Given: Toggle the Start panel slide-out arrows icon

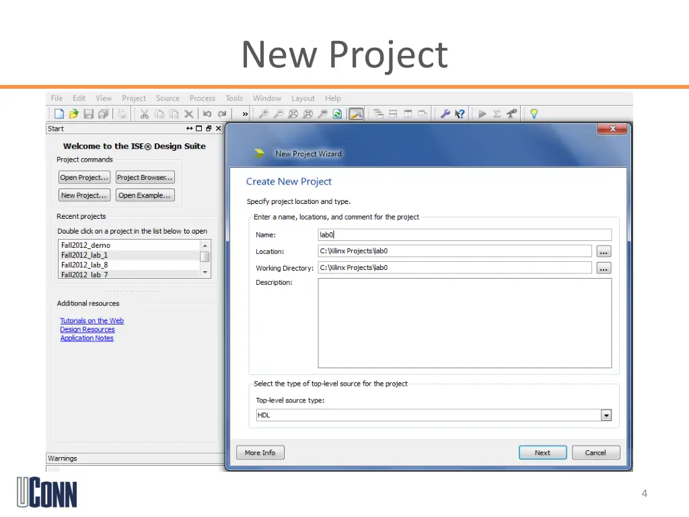Looking at the screenshot, I should pos(189,129).
